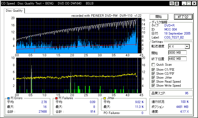Uncheck Show Write Speed option
The image size is (198, 118).
tap(153, 86)
